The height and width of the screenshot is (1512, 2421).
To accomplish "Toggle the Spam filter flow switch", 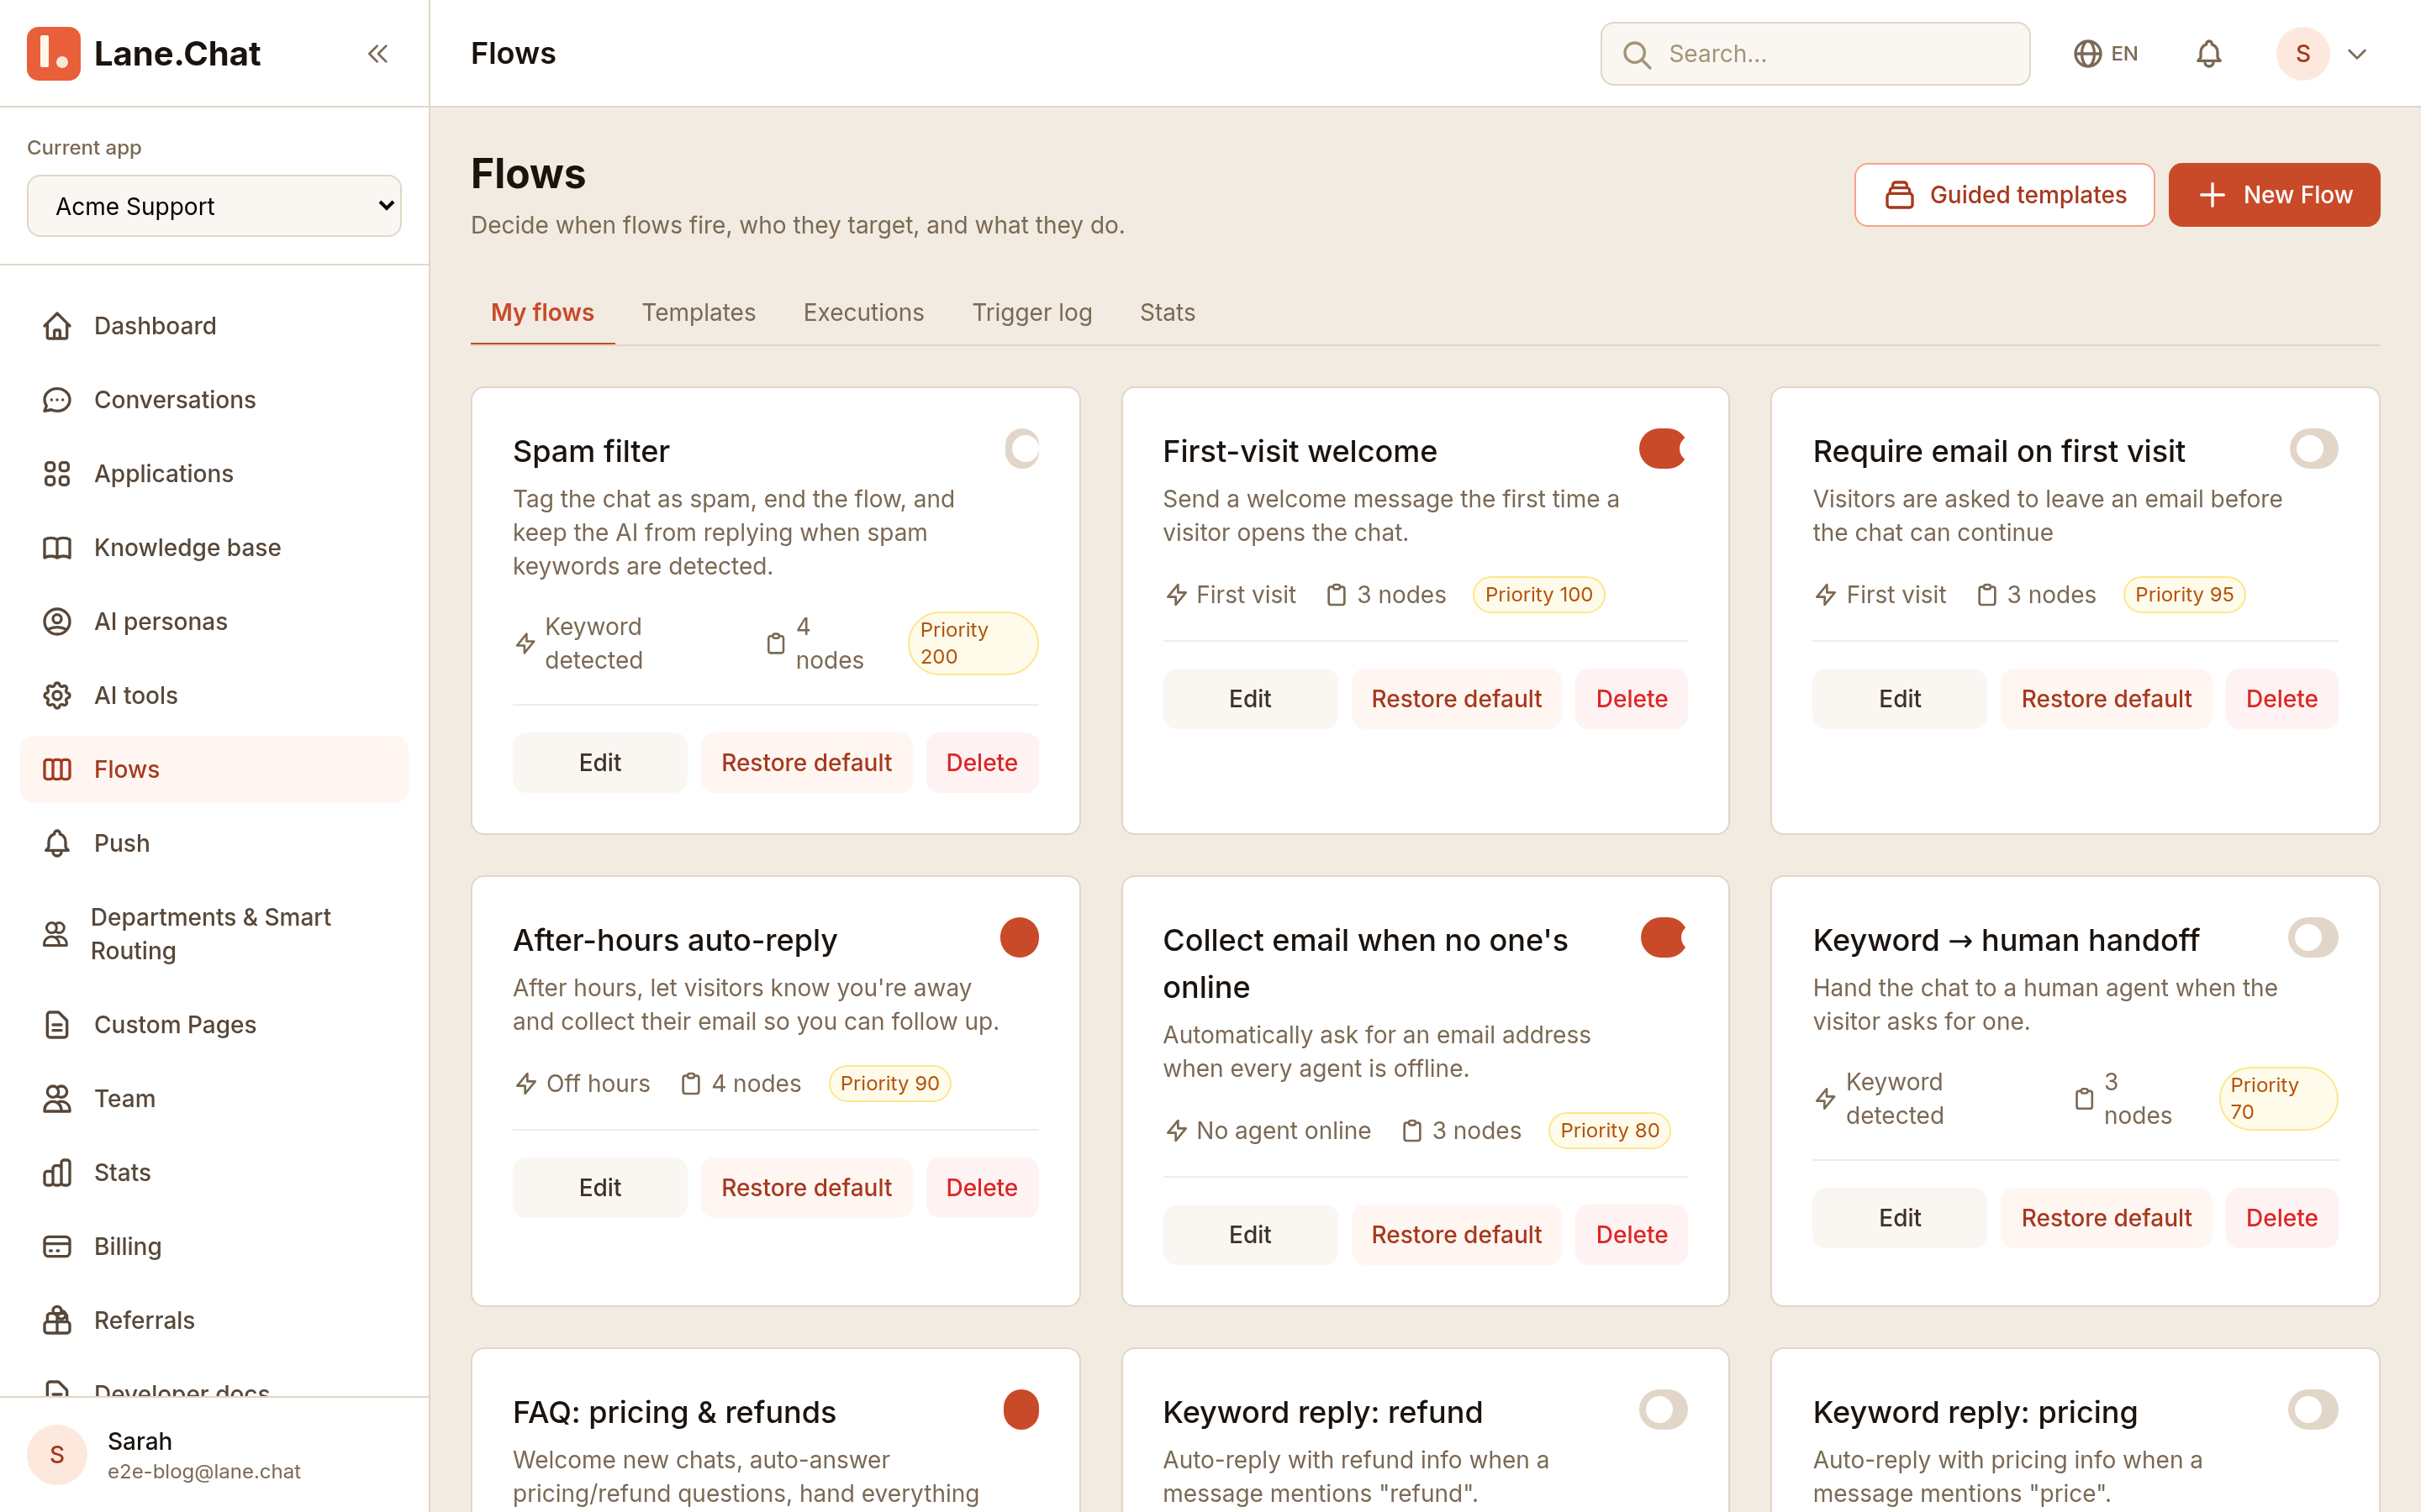I will click(1021, 449).
